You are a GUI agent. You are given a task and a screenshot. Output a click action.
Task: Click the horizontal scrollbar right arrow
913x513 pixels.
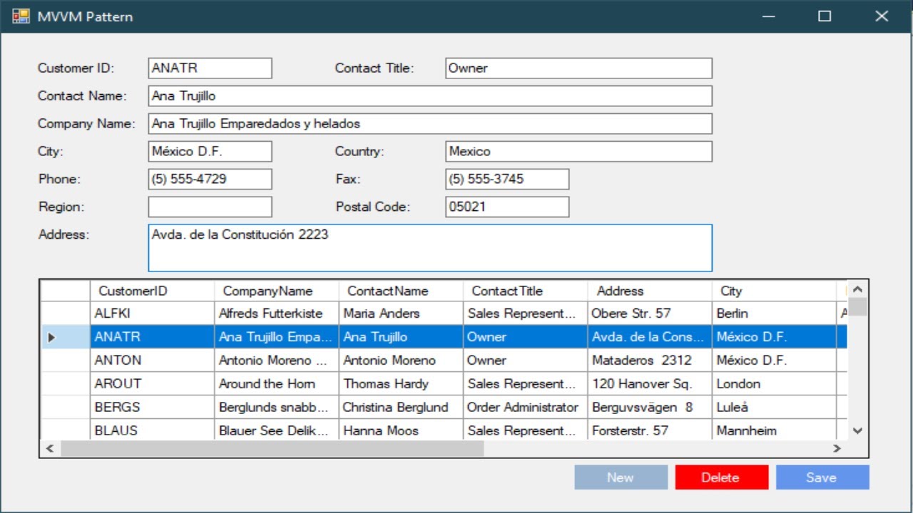pyautogui.click(x=837, y=449)
